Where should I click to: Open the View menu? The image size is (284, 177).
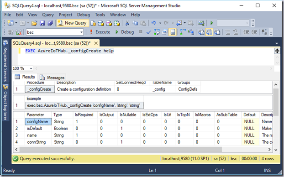click(32, 15)
